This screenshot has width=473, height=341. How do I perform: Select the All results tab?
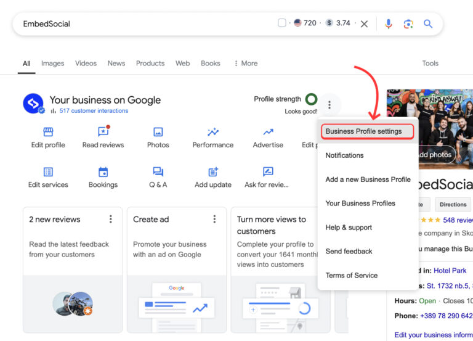tap(26, 64)
